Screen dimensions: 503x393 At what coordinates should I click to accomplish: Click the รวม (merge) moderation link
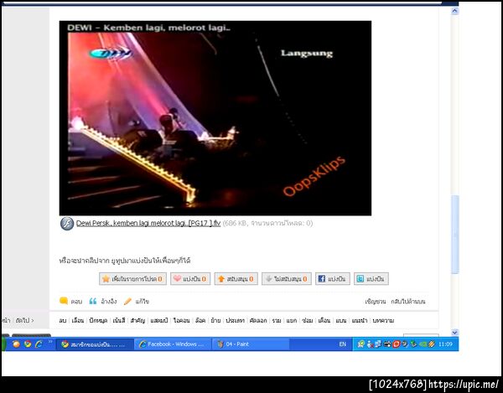click(x=277, y=320)
